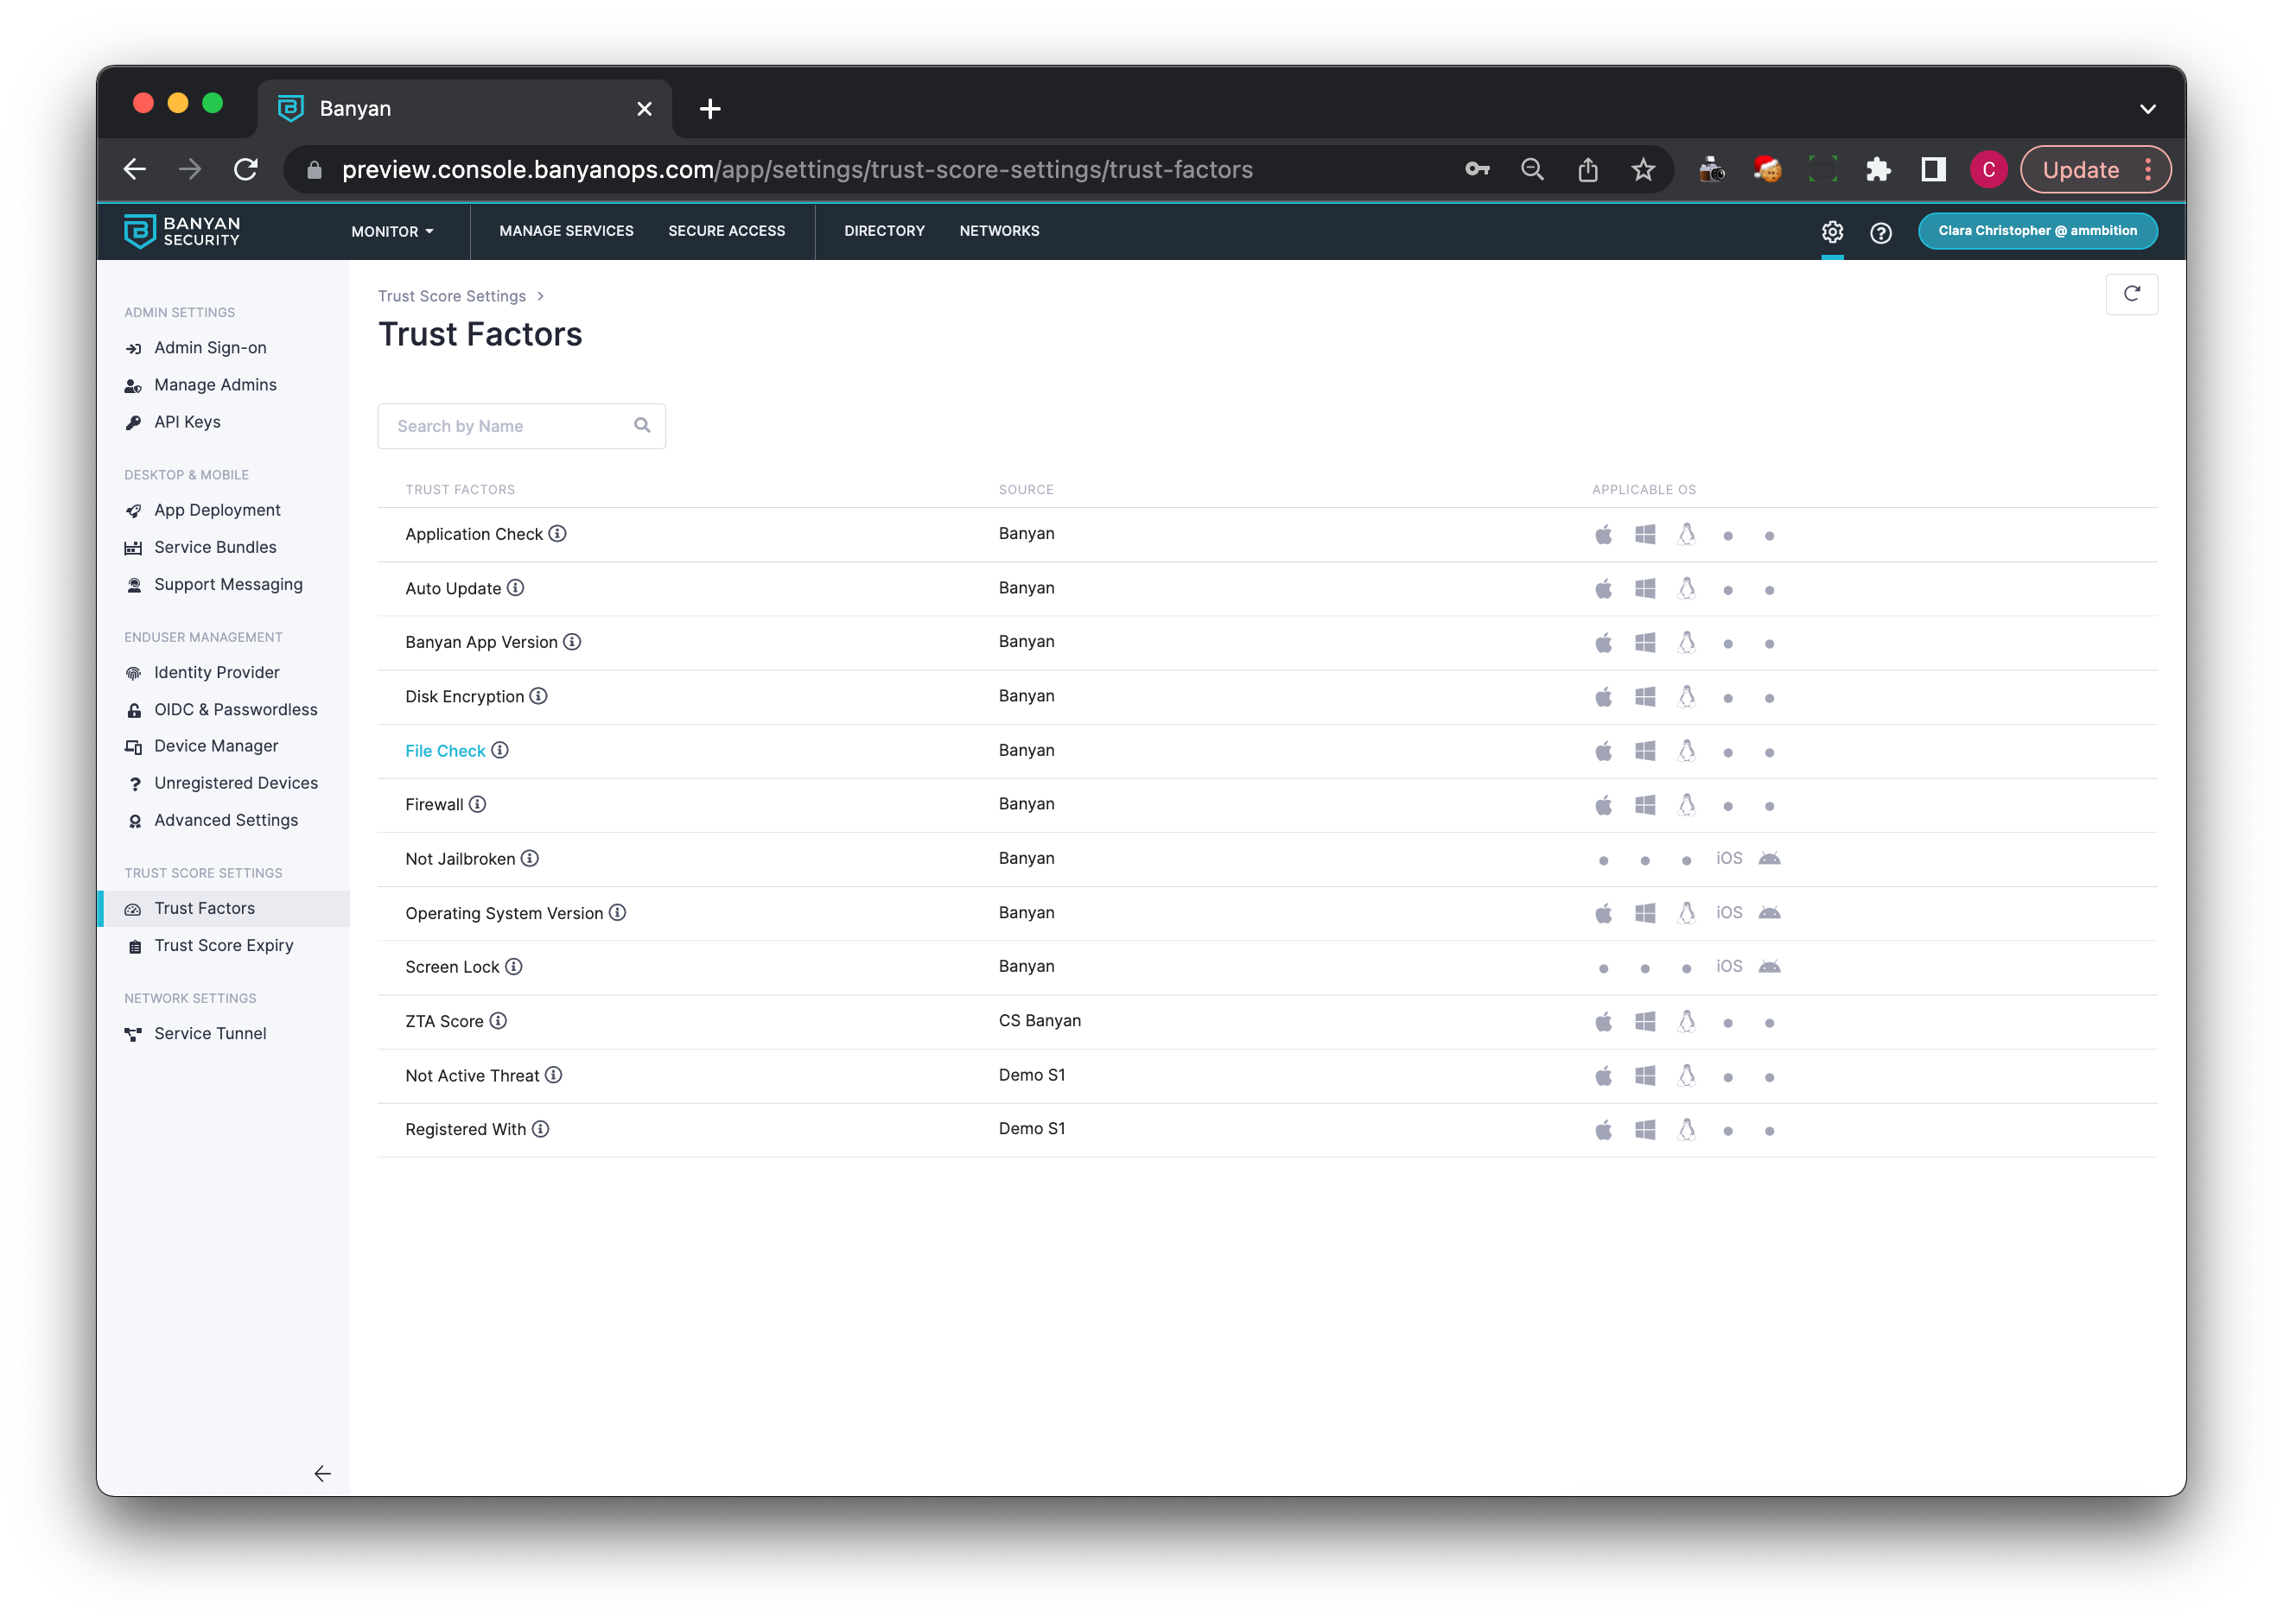Screen dimensions: 2283x1624
Task: Open settings via the gear icon
Action: pyautogui.click(x=1832, y=232)
